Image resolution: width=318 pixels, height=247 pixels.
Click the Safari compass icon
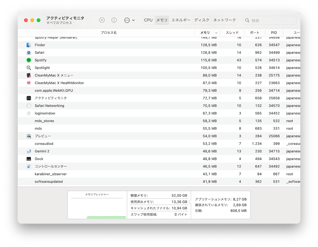coord(29,53)
